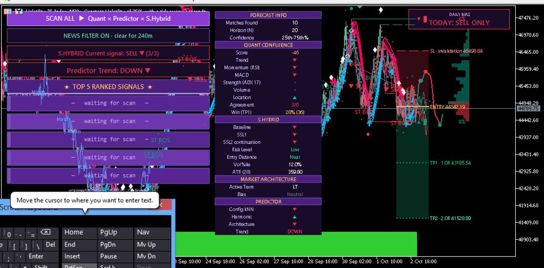
Task: Click the Home key on on-screen keyboard
Action: (x=78, y=233)
